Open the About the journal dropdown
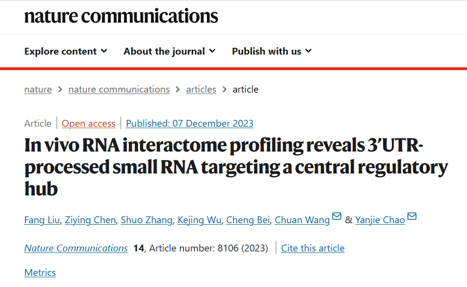 169,51
